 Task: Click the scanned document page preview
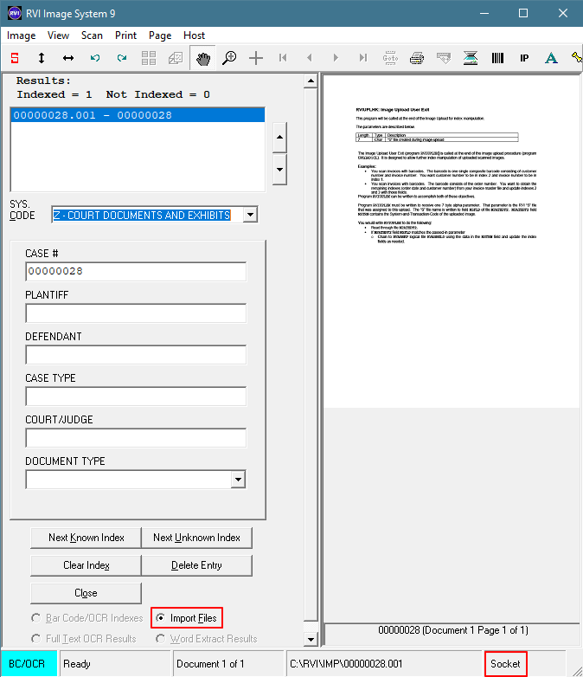pyautogui.click(x=451, y=242)
